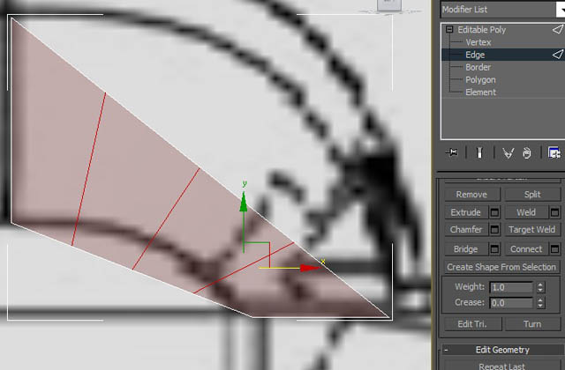Screen dimensions: 565x370
Task: Click the Crease spinner arrows
Action: (540, 303)
